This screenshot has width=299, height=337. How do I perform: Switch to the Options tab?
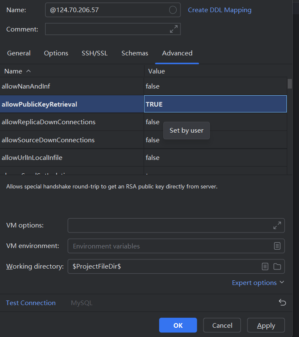click(x=56, y=53)
